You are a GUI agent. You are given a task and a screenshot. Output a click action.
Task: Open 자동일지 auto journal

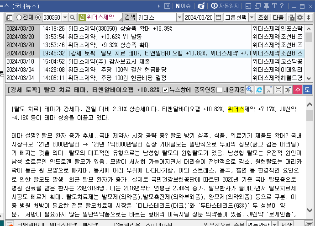(x=225, y=6)
